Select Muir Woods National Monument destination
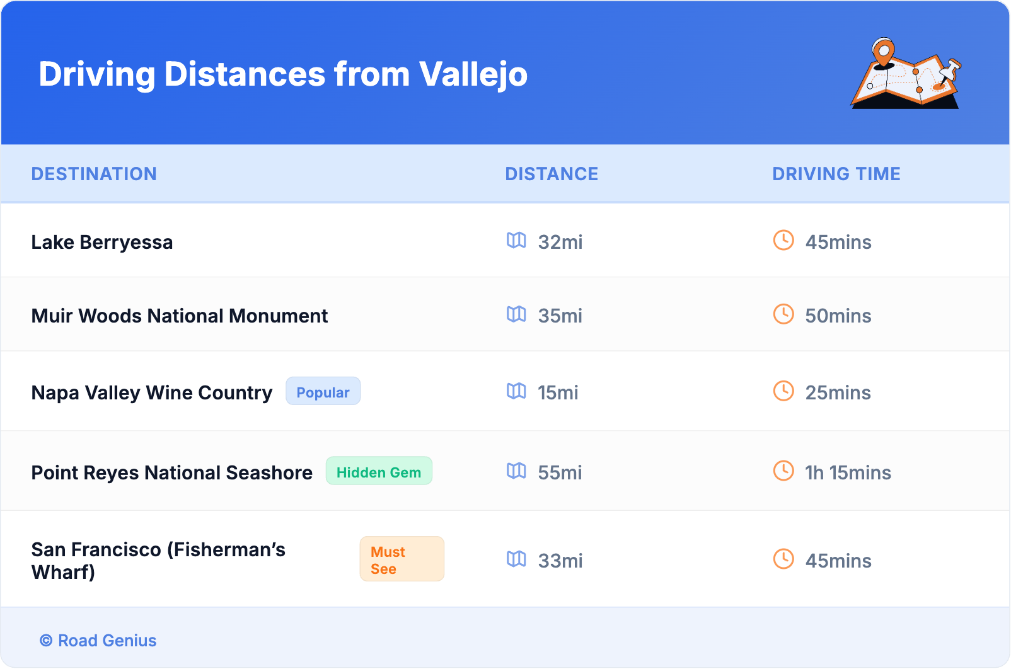The image size is (1011, 669). (180, 316)
